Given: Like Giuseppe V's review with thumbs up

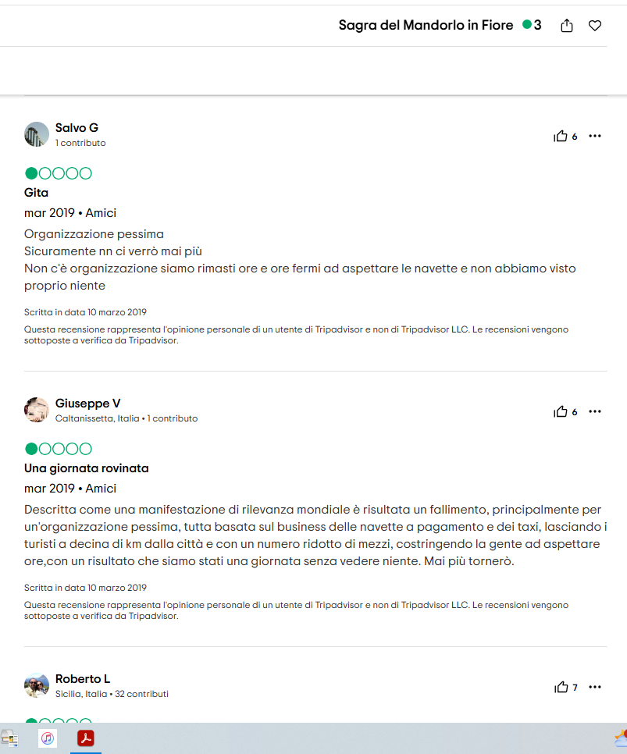Looking at the screenshot, I should [561, 412].
